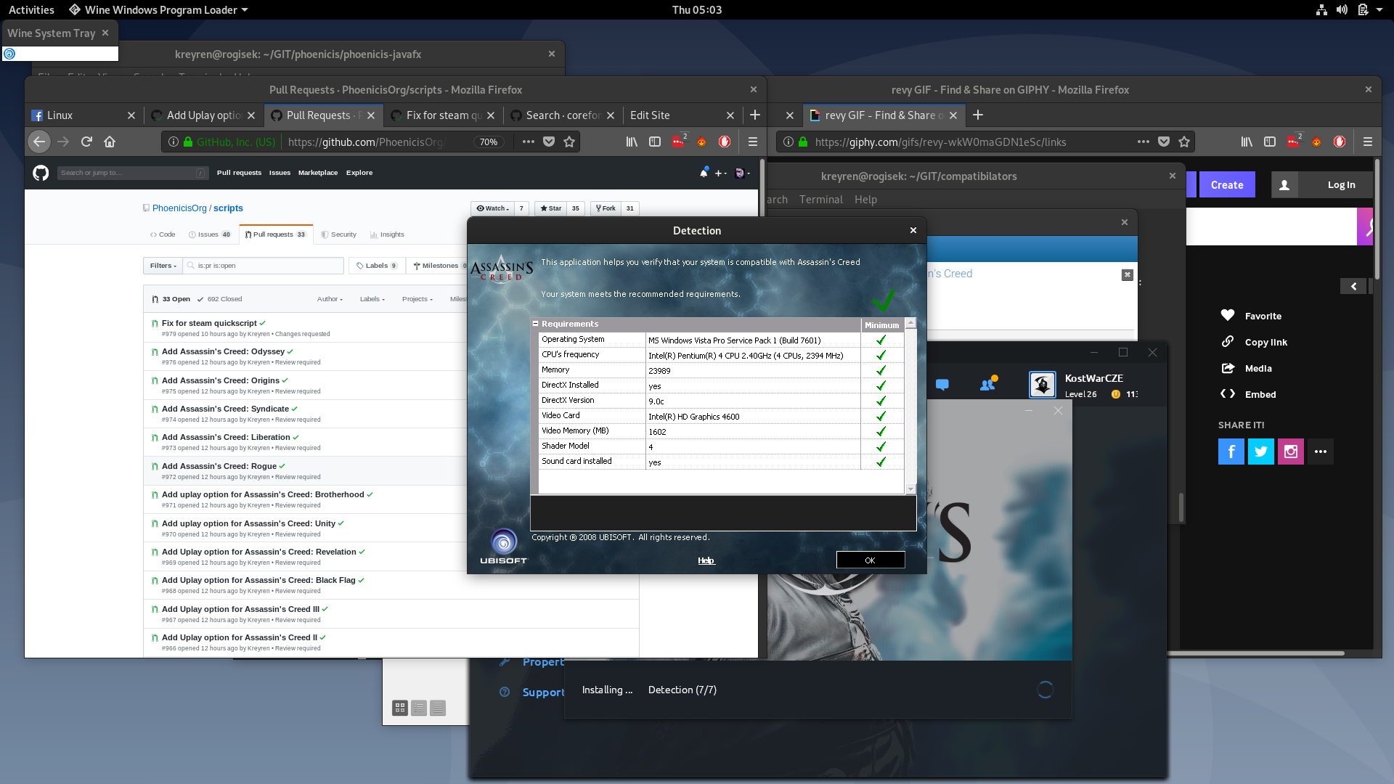Expand GitHub create new plus dropdown
Image resolution: width=1394 pixels, height=784 pixels.
click(x=720, y=173)
